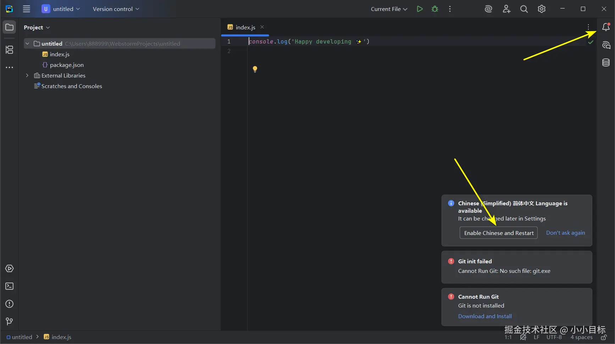This screenshot has height=344, width=615.
Task: Change line separator LF in status bar
Action: (537, 337)
